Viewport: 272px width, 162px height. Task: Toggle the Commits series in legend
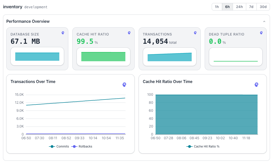[x=59, y=146]
